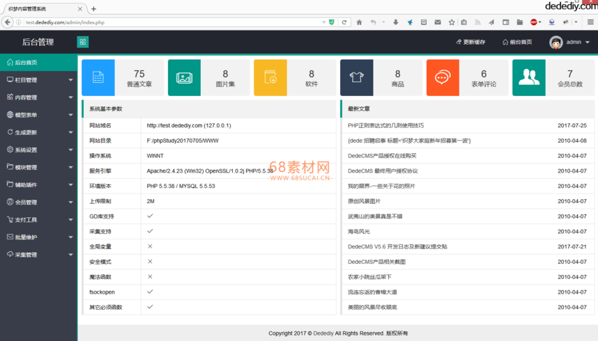This screenshot has width=598, height=341.
Task: Click 更新缓存 in top bar
Action: (x=470, y=42)
